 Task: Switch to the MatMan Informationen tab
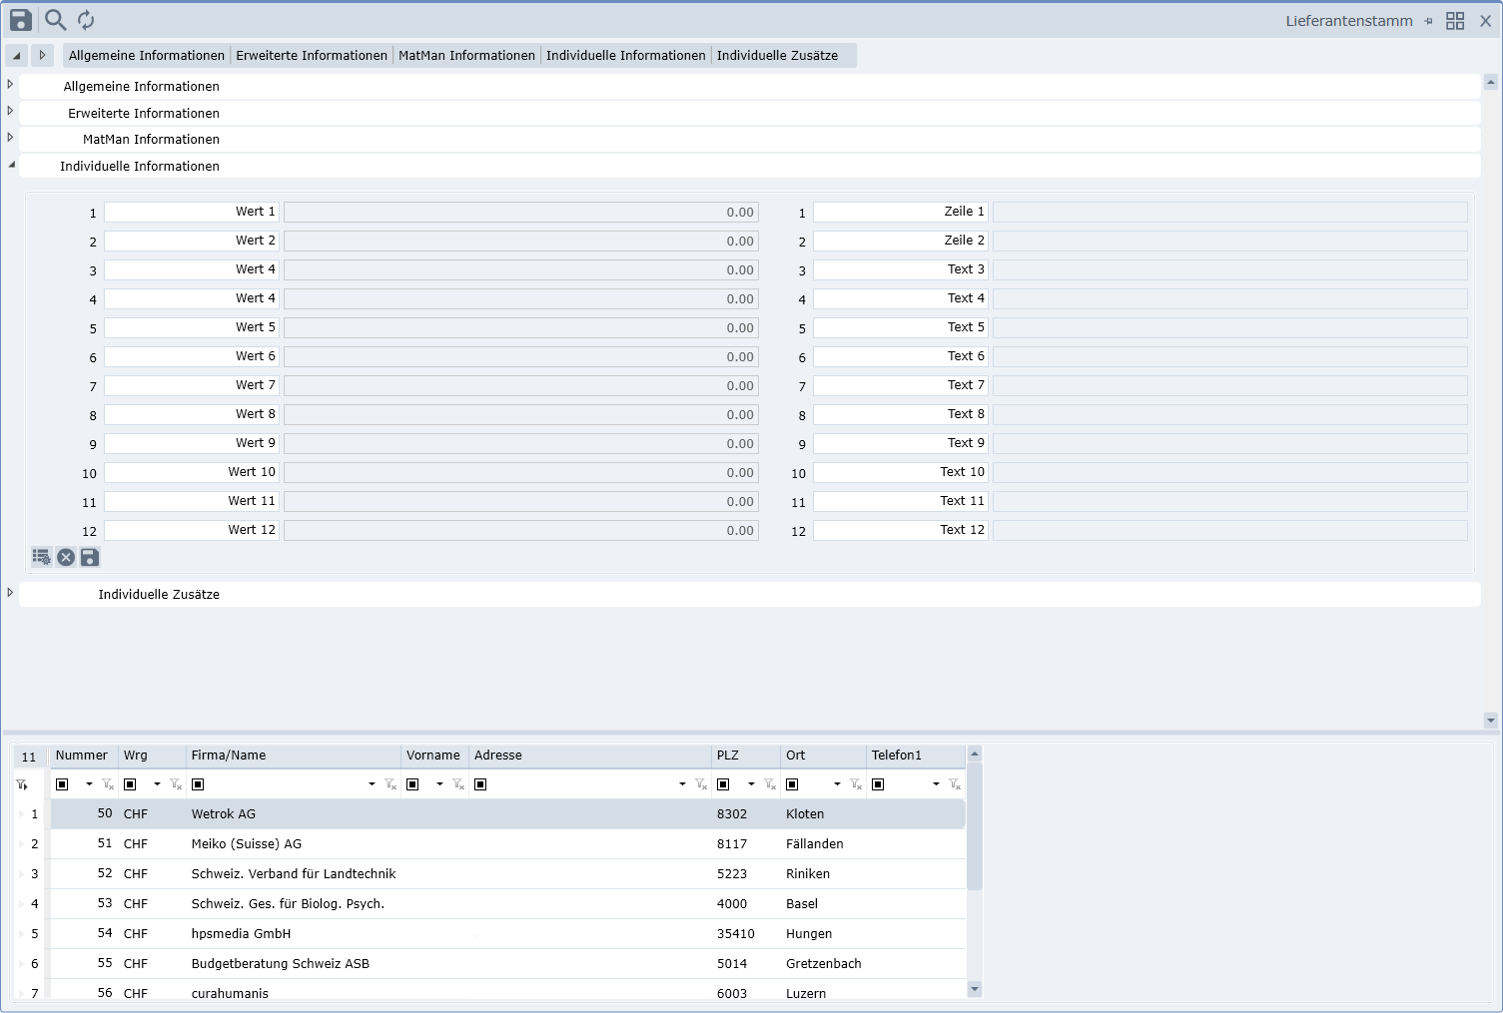(466, 56)
